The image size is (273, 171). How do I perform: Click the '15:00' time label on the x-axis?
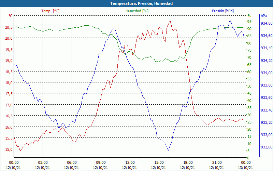coord(159,163)
